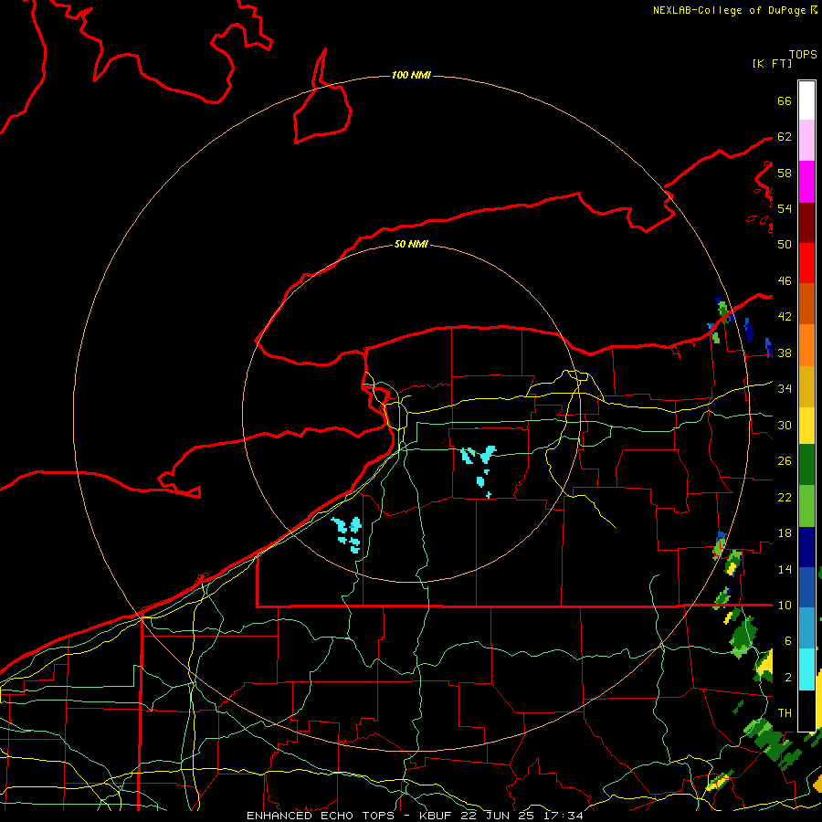822x822 pixels.
Task: Click the ENHANCED ECHO TOPS KBUF caption
Action: [x=415, y=816]
